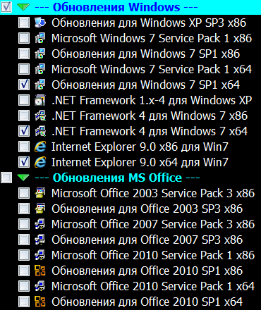Click the Office 2010 SP1 x86 updates icon
Image resolution: width=261 pixels, height=310 pixels.
pos(40,271)
